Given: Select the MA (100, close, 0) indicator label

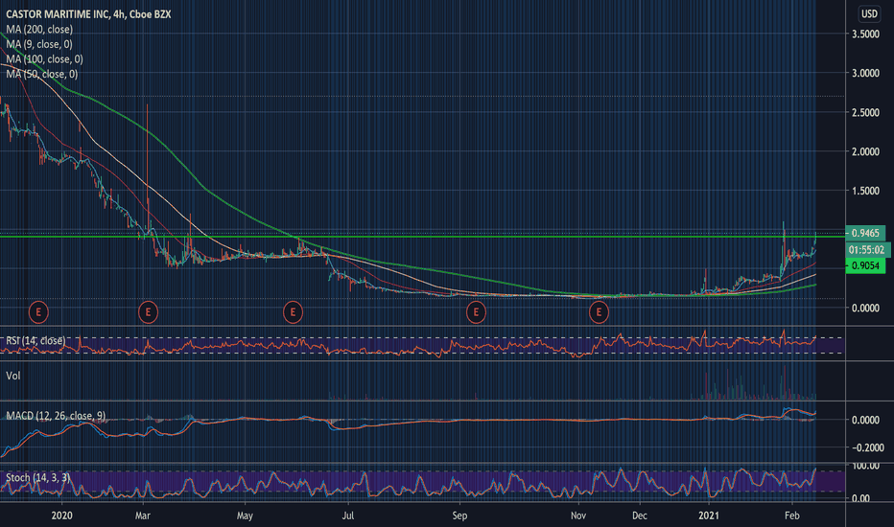Looking at the screenshot, I should coord(44,59).
